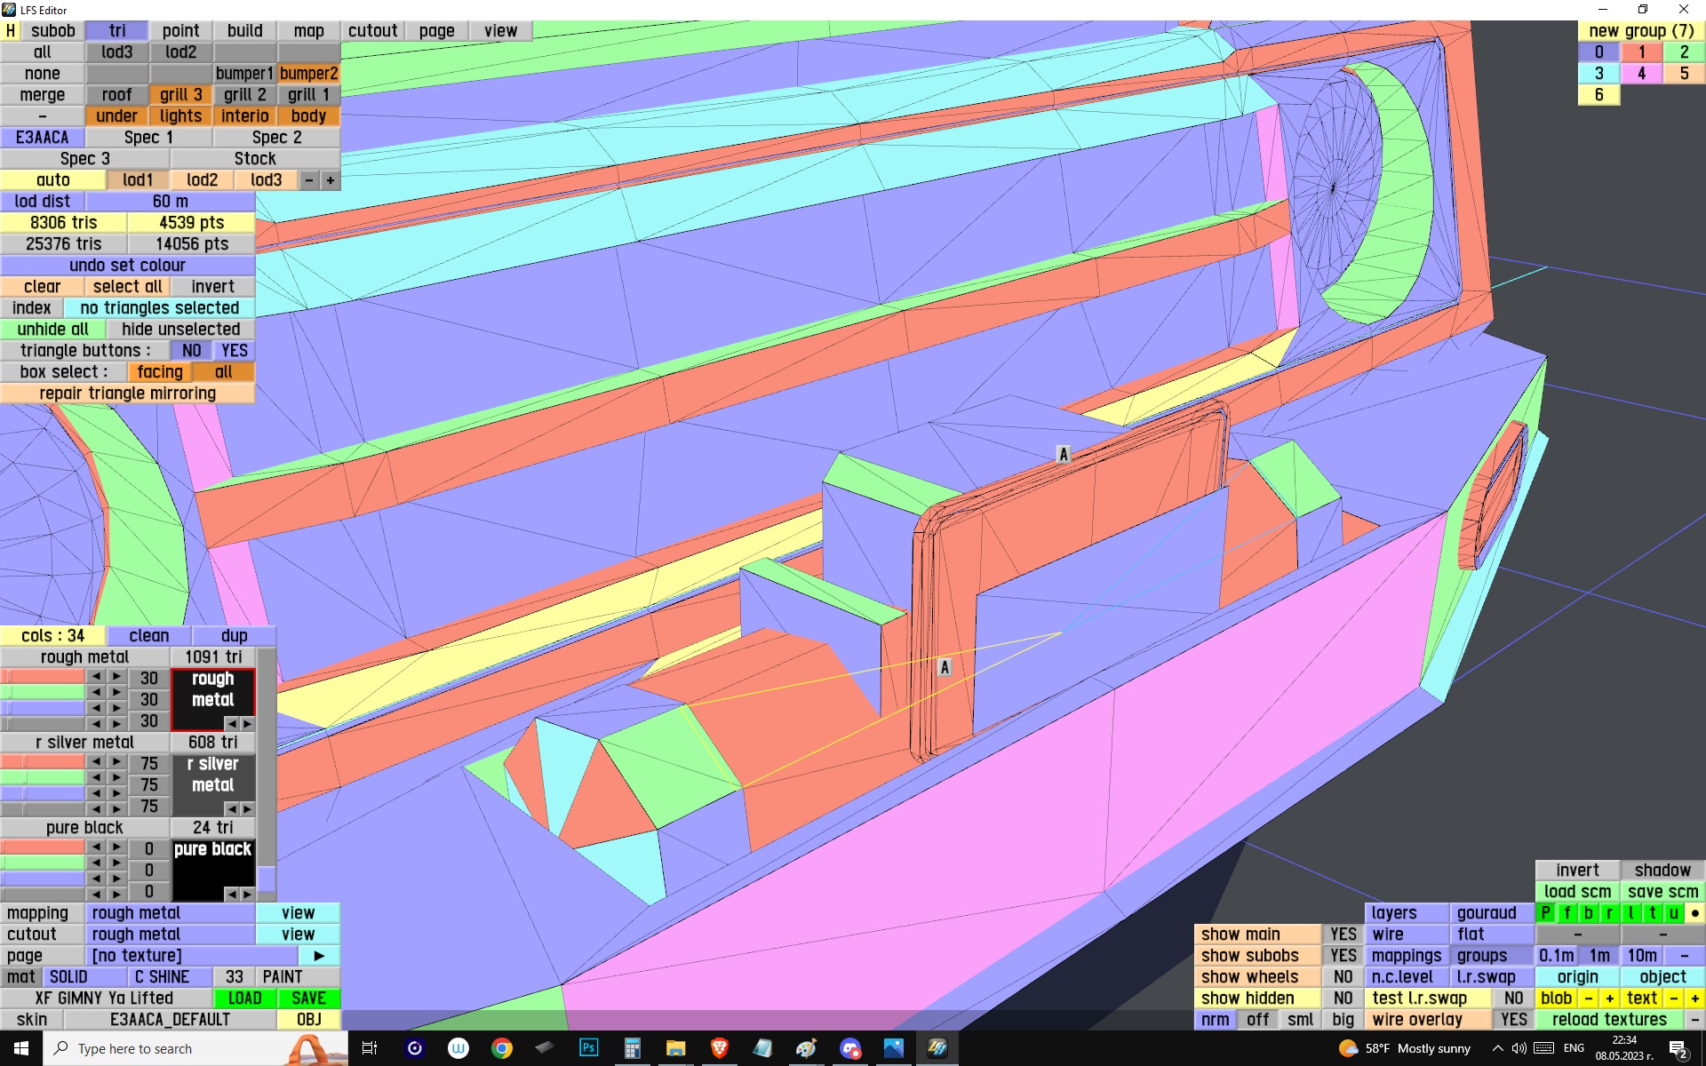Open the cutout tab in top bar

(x=372, y=31)
